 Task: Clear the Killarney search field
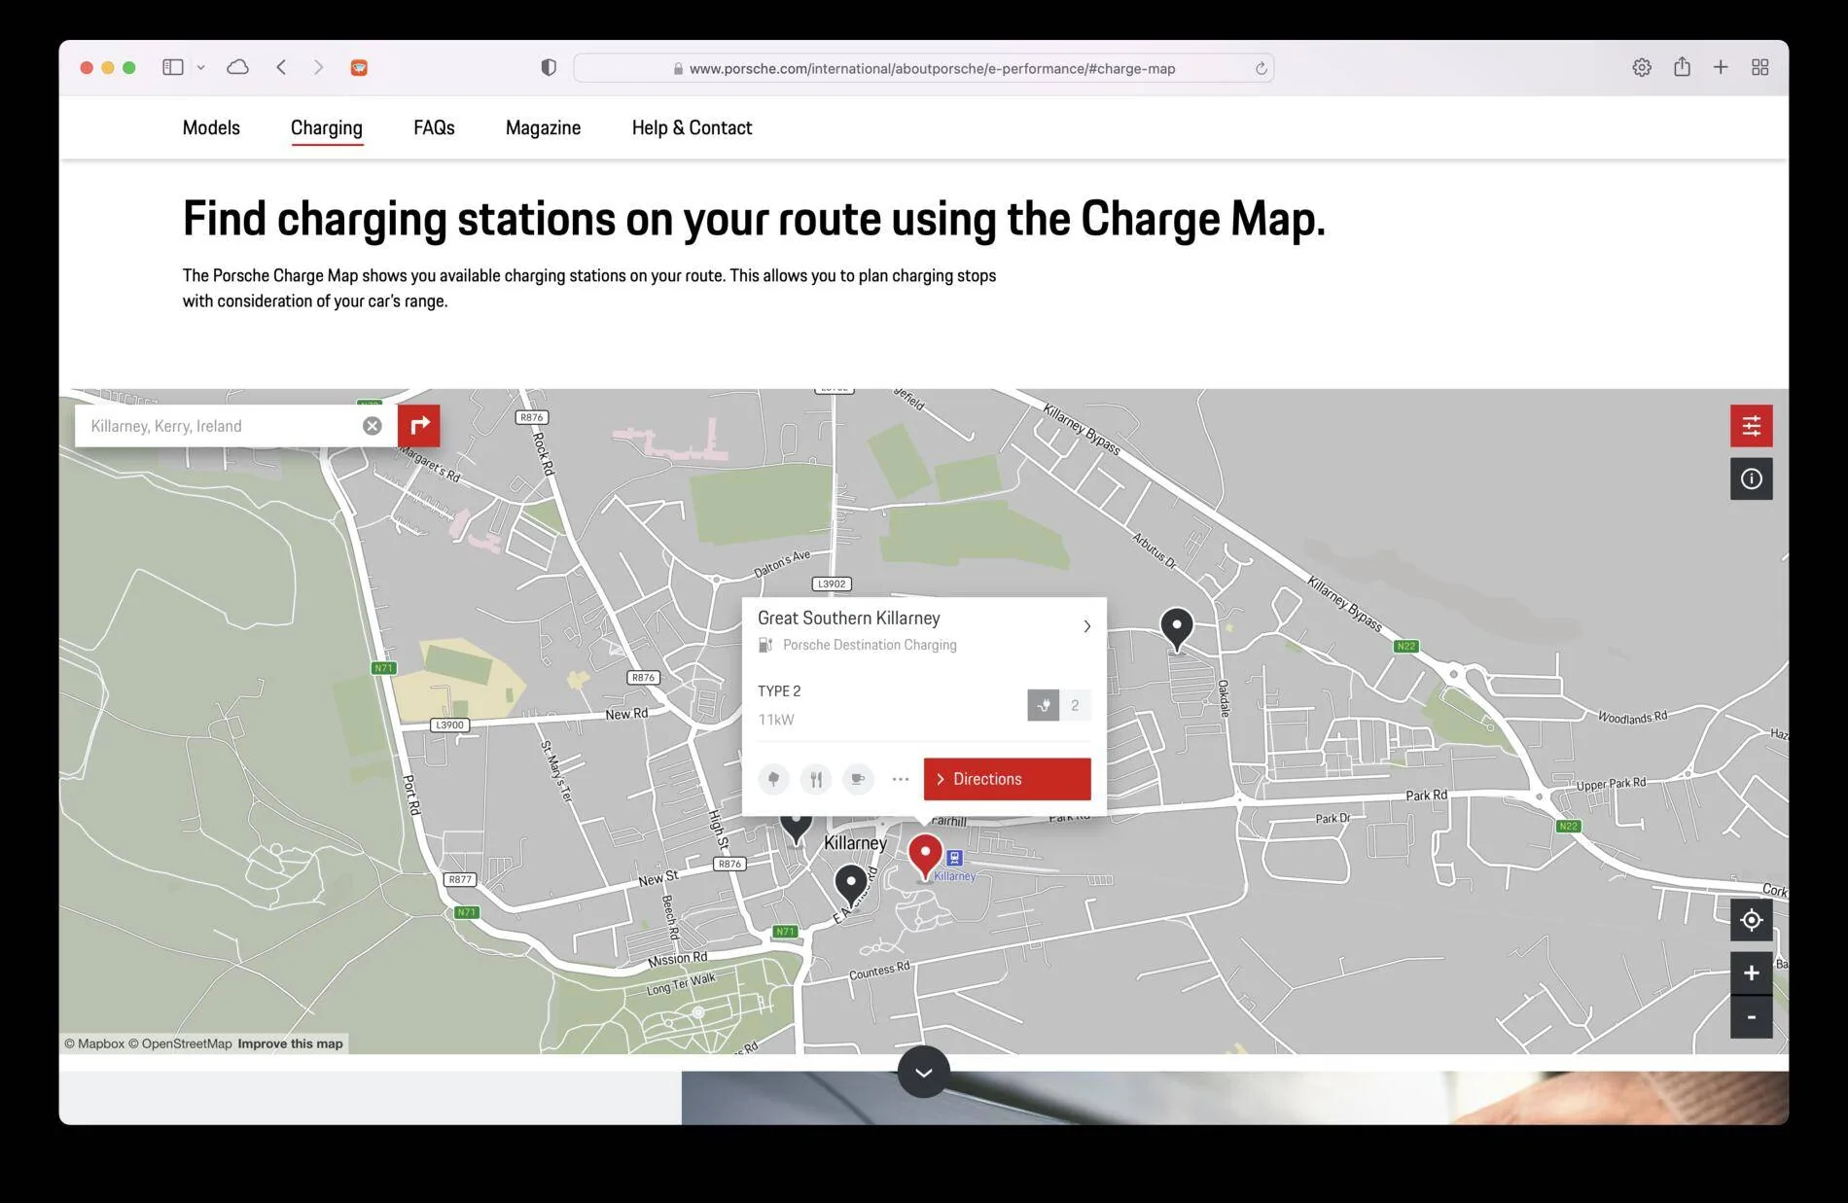pos(373,426)
